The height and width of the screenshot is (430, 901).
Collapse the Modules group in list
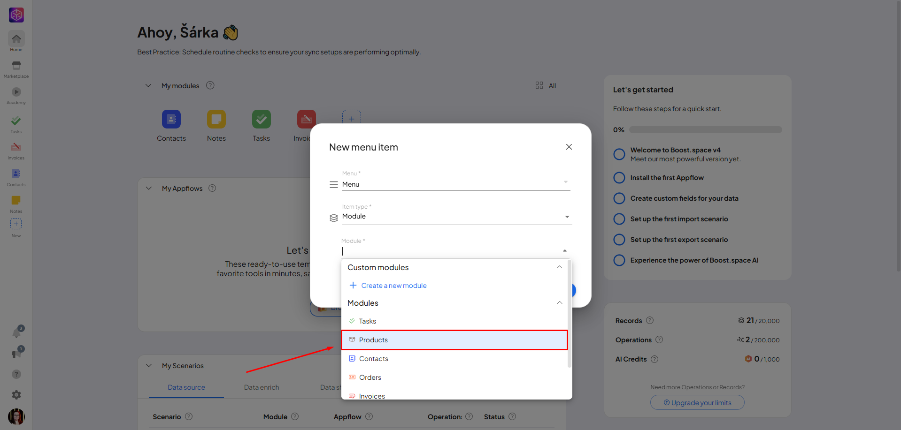(559, 303)
